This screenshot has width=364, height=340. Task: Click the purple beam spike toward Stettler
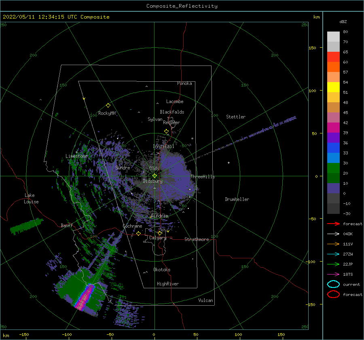243,139
